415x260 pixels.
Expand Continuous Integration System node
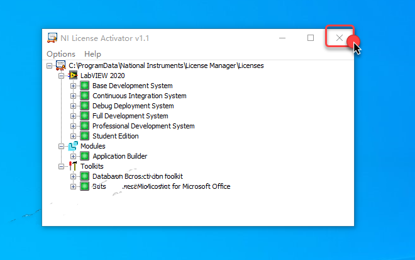(73, 96)
